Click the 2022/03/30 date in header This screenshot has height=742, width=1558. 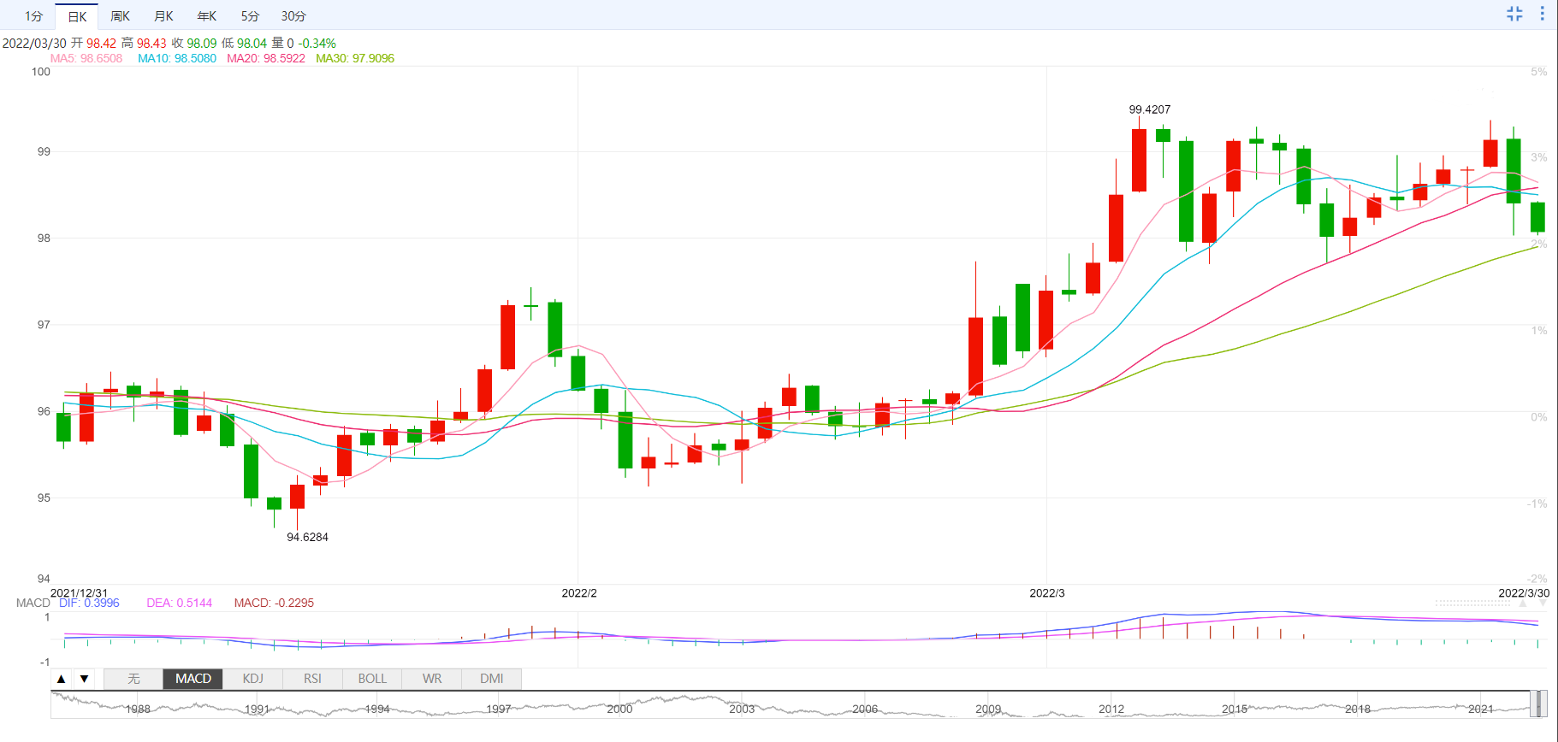(x=34, y=43)
